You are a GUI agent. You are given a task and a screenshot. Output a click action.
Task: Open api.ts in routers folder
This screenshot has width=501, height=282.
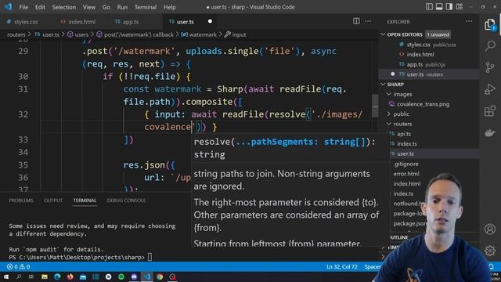pyautogui.click(x=404, y=134)
